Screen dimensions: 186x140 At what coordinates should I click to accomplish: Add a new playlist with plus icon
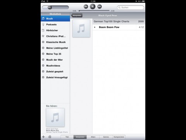pyautogui.click(x=43, y=137)
